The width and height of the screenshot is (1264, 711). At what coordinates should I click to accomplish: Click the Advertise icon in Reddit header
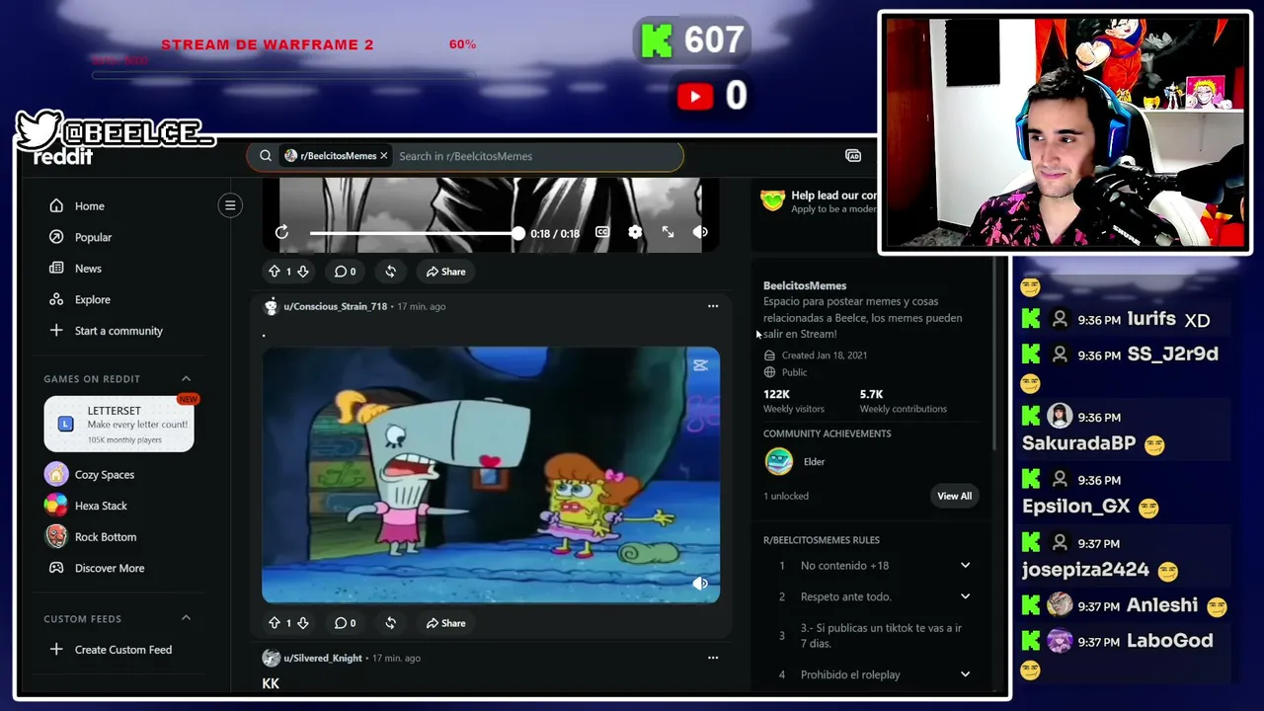(853, 156)
